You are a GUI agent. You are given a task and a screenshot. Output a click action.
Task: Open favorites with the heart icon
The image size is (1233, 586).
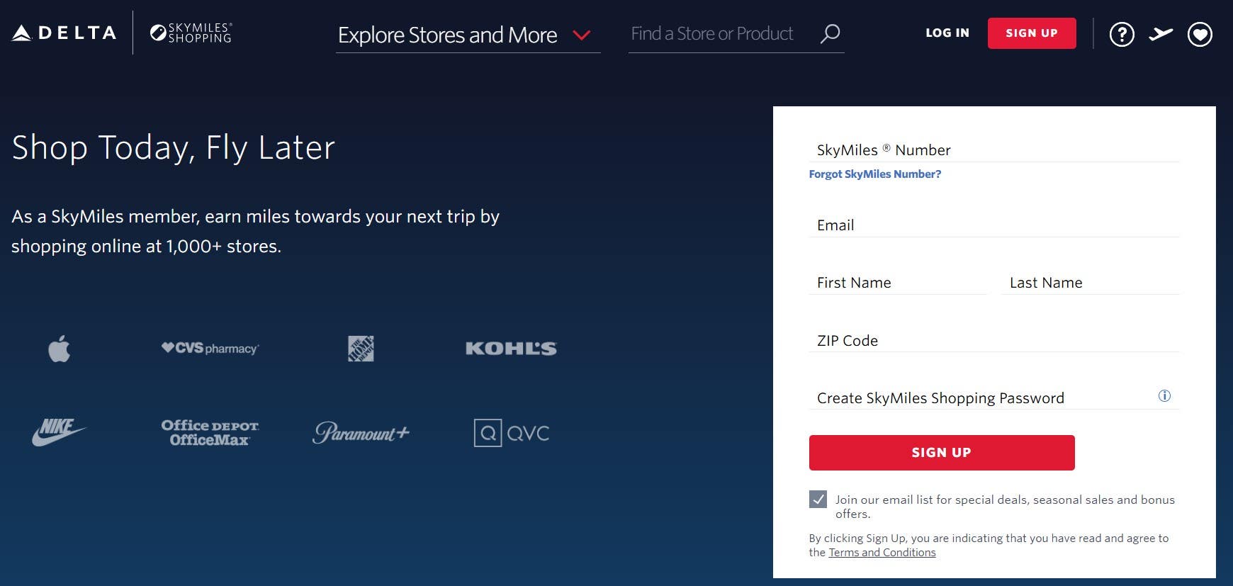pyautogui.click(x=1200, y=34)
